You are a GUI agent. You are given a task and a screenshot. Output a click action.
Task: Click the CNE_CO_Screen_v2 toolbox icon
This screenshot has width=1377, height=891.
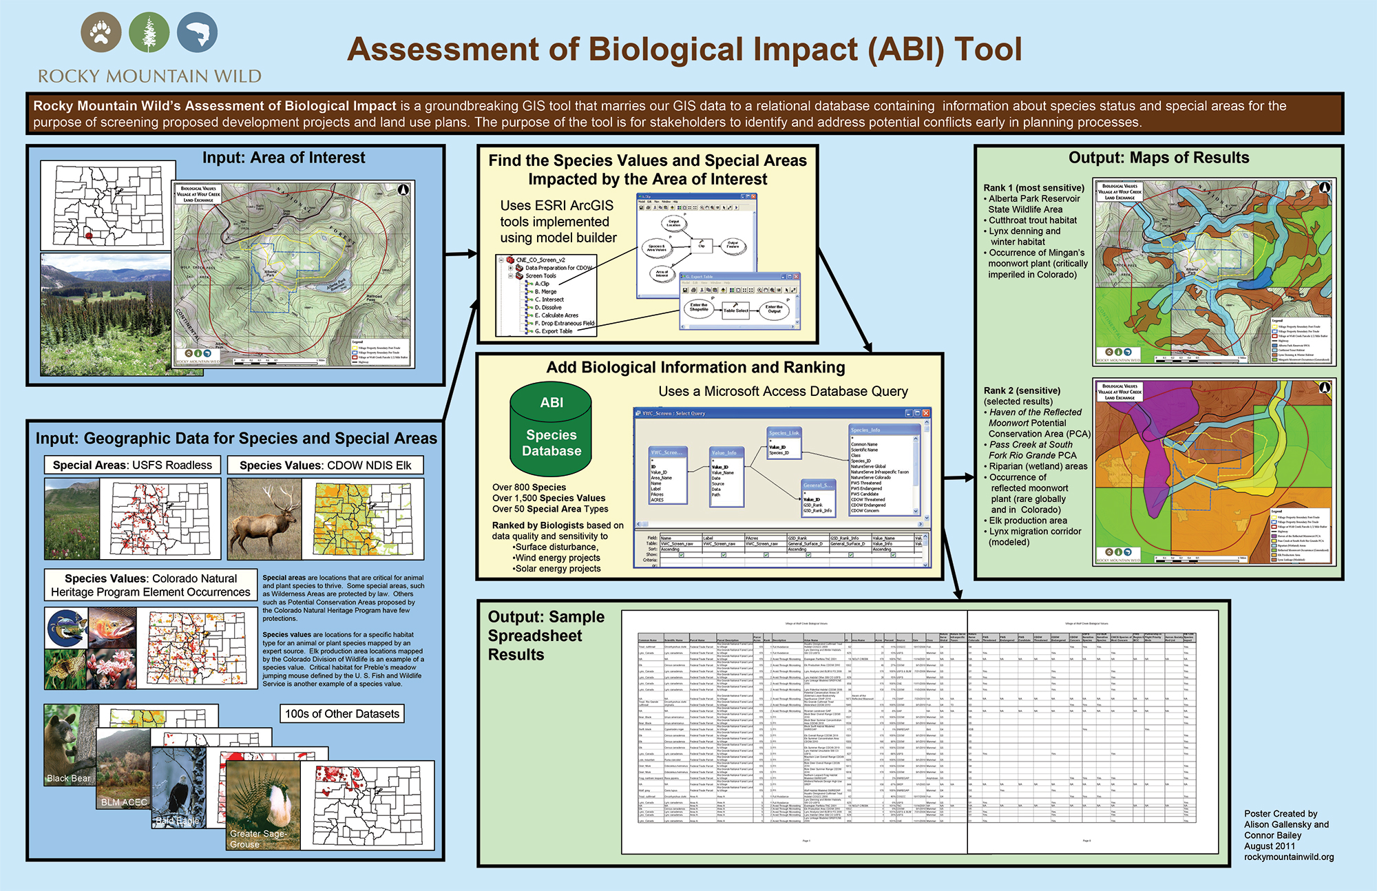(x=510, y=260)
